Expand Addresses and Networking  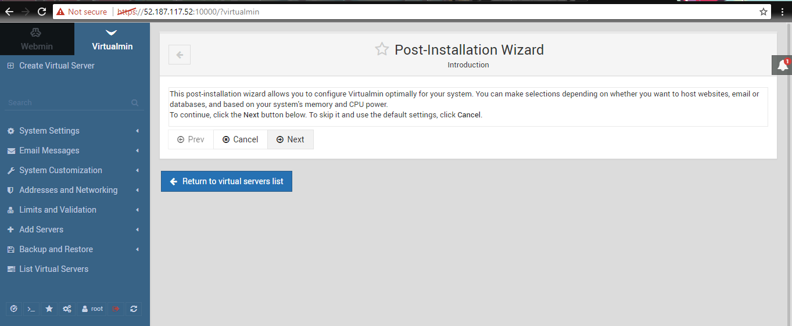pos(68,190)
